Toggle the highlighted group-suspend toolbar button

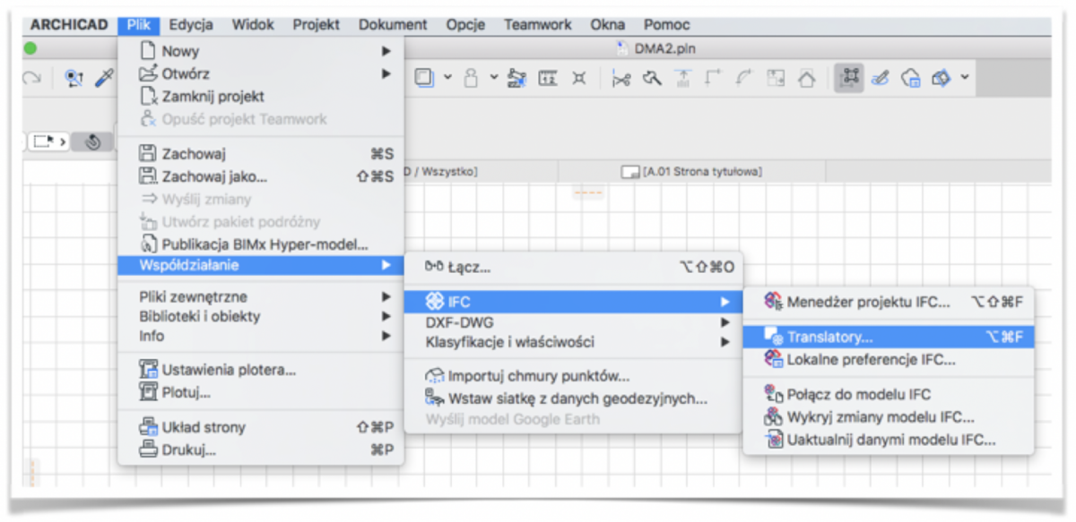pyautogui.click(x=848, y=79)
